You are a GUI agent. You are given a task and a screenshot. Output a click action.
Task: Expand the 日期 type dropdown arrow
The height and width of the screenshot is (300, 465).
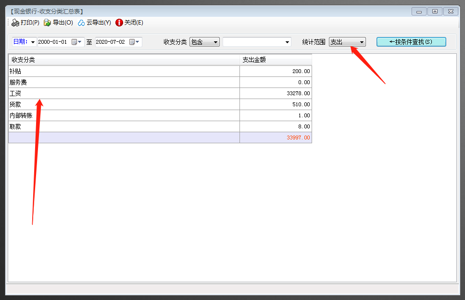coord(33,42)
